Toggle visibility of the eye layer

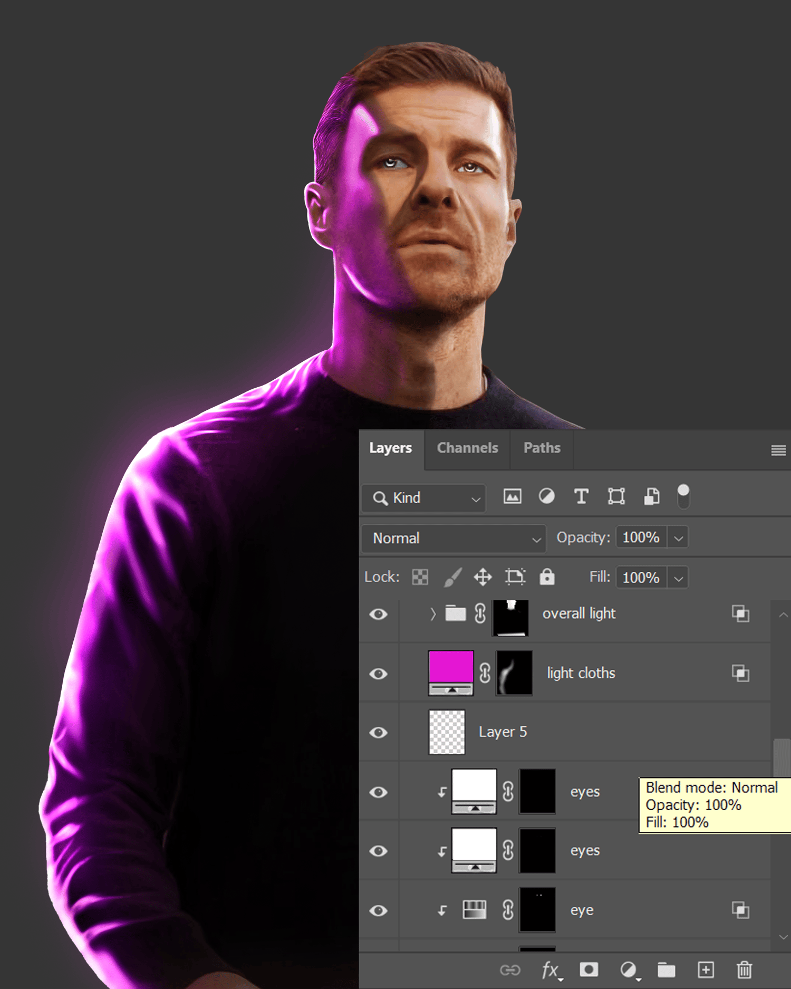point(378,910)
